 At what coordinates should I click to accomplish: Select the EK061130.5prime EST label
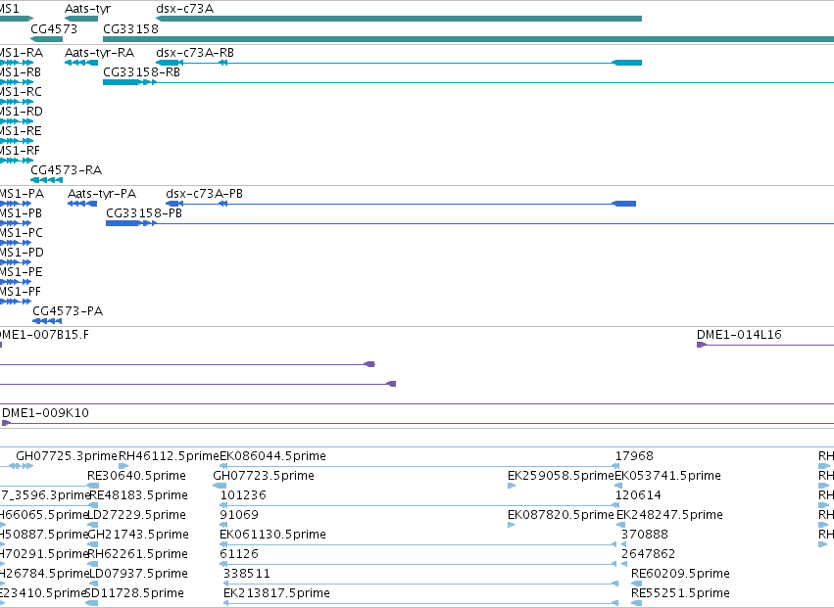point(272,535)
